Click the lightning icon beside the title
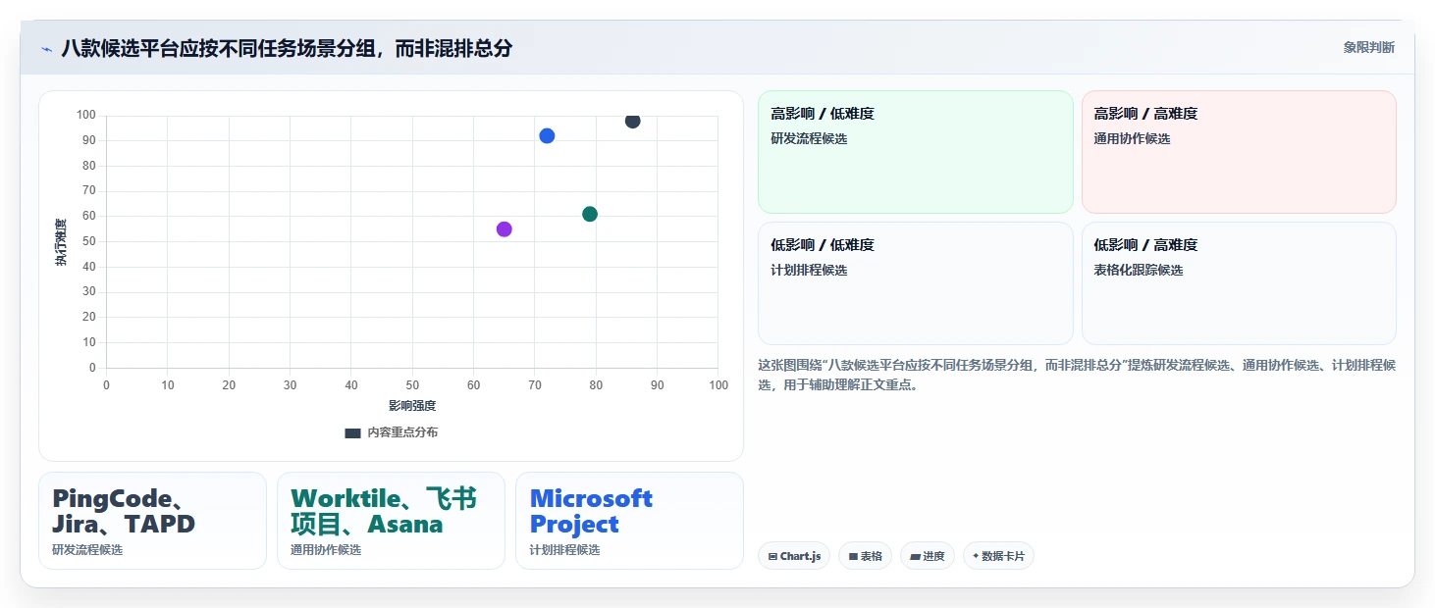1435x608 pixels. pos(46,49)
